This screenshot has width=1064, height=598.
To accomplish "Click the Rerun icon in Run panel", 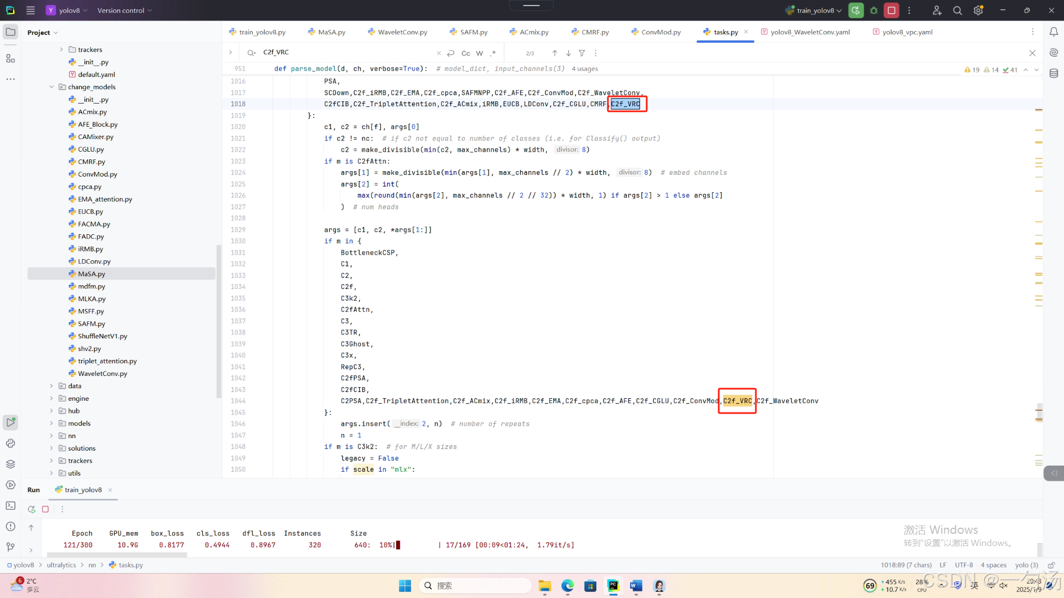I will point(32,509).
